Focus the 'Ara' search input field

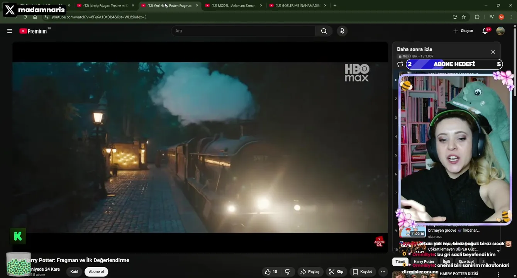(x=244, y=31)
